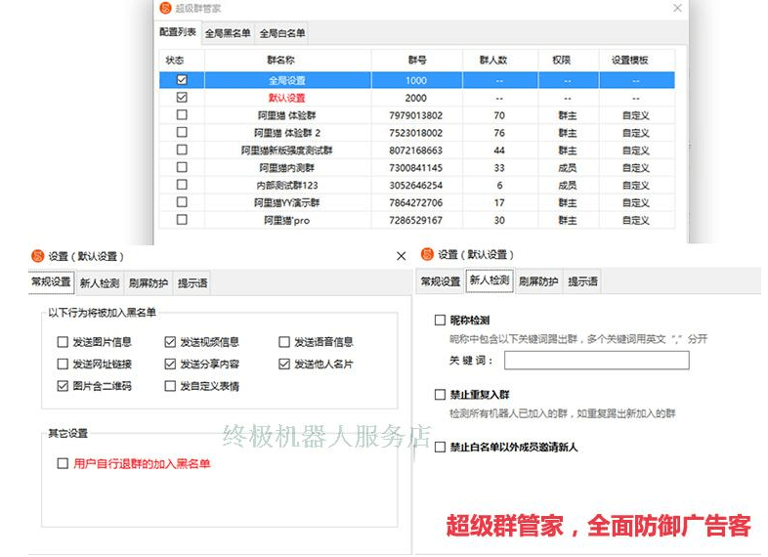768x557 pixels.
Task: Close the left 设置(默认设置) window
Action: [402, 256]
